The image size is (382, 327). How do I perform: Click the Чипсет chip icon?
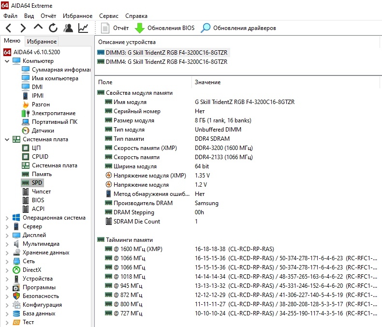26,192
